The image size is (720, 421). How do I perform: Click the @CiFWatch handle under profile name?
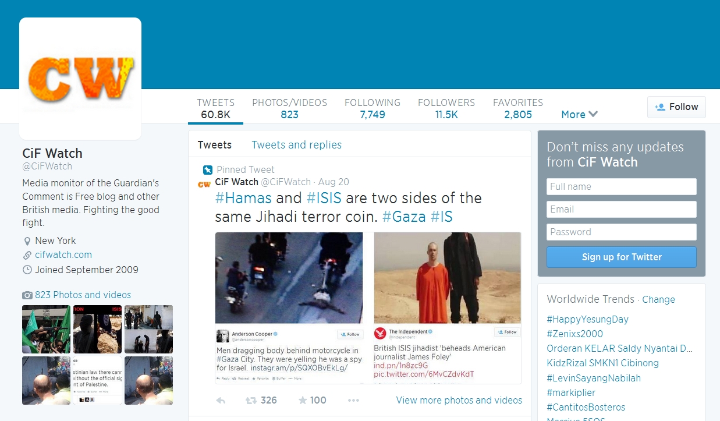(x=47, y=167)
